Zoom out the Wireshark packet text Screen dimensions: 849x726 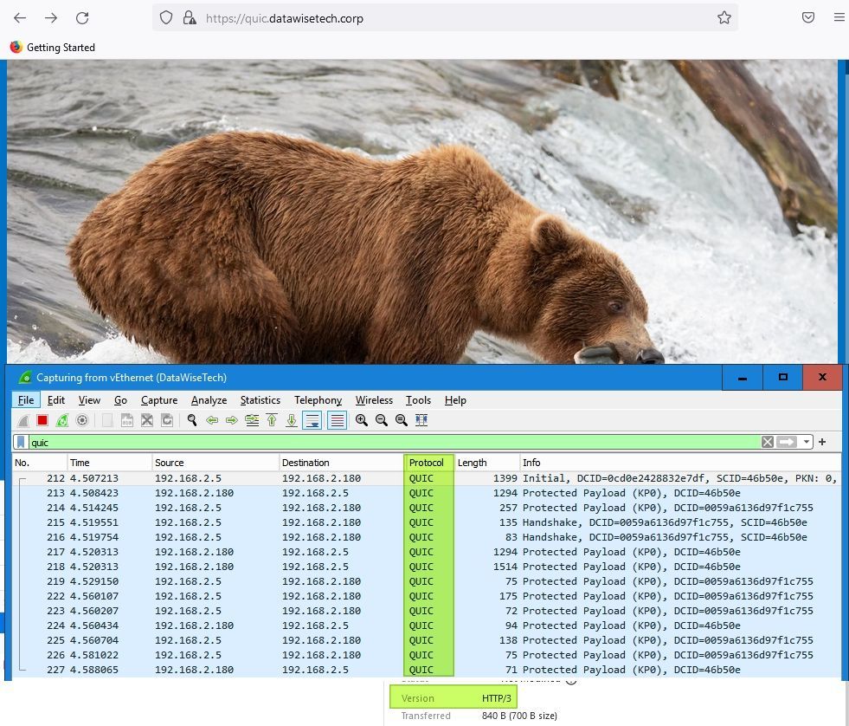[381, 420]
